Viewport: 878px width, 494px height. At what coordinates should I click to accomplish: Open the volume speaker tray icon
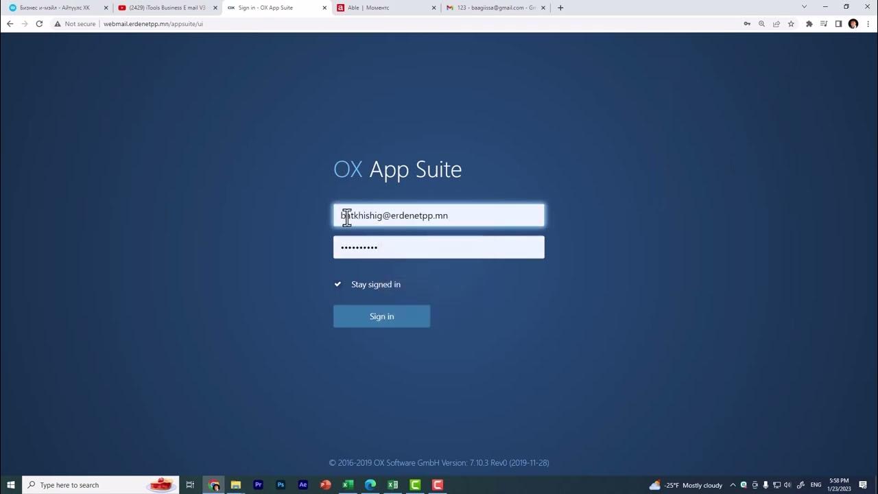(787, 485)
